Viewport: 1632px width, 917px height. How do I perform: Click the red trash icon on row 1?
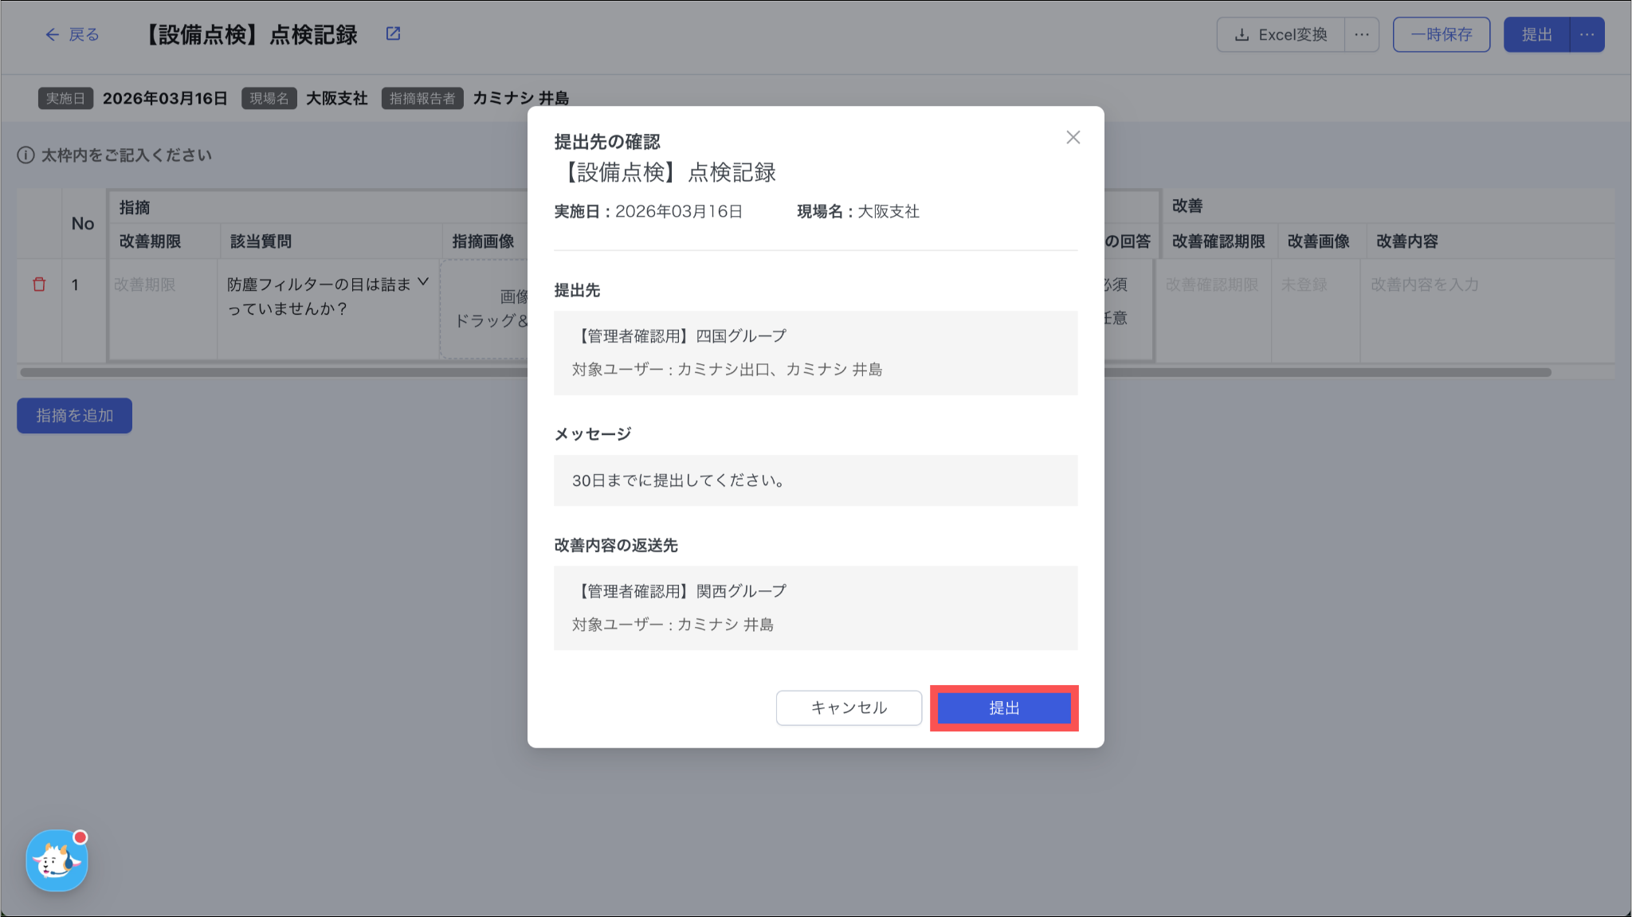click(39, 284)
